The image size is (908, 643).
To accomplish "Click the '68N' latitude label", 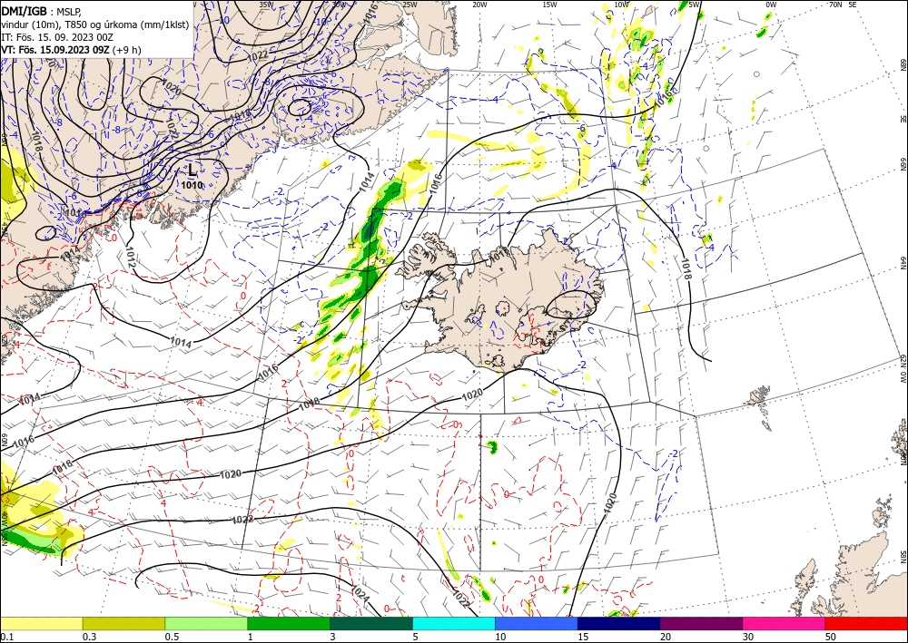I will tap(903, 64).
